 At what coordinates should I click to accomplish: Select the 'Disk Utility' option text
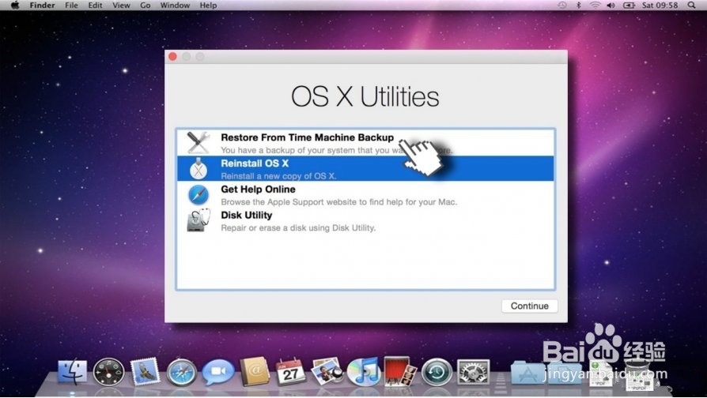pyautogui.click(x=246, y=216)
